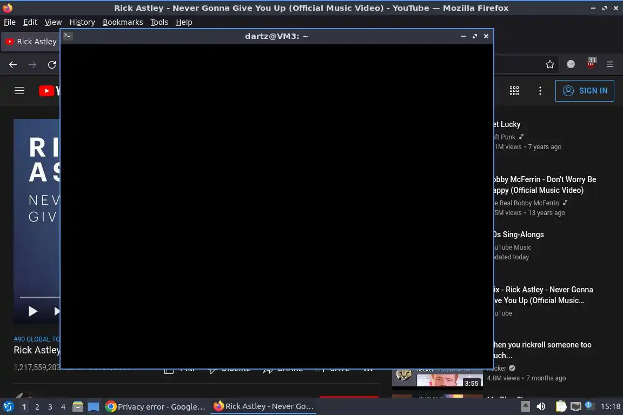The image size is (623, 415).
Task: Play the Rick Astley video
Action: (33, 311)
